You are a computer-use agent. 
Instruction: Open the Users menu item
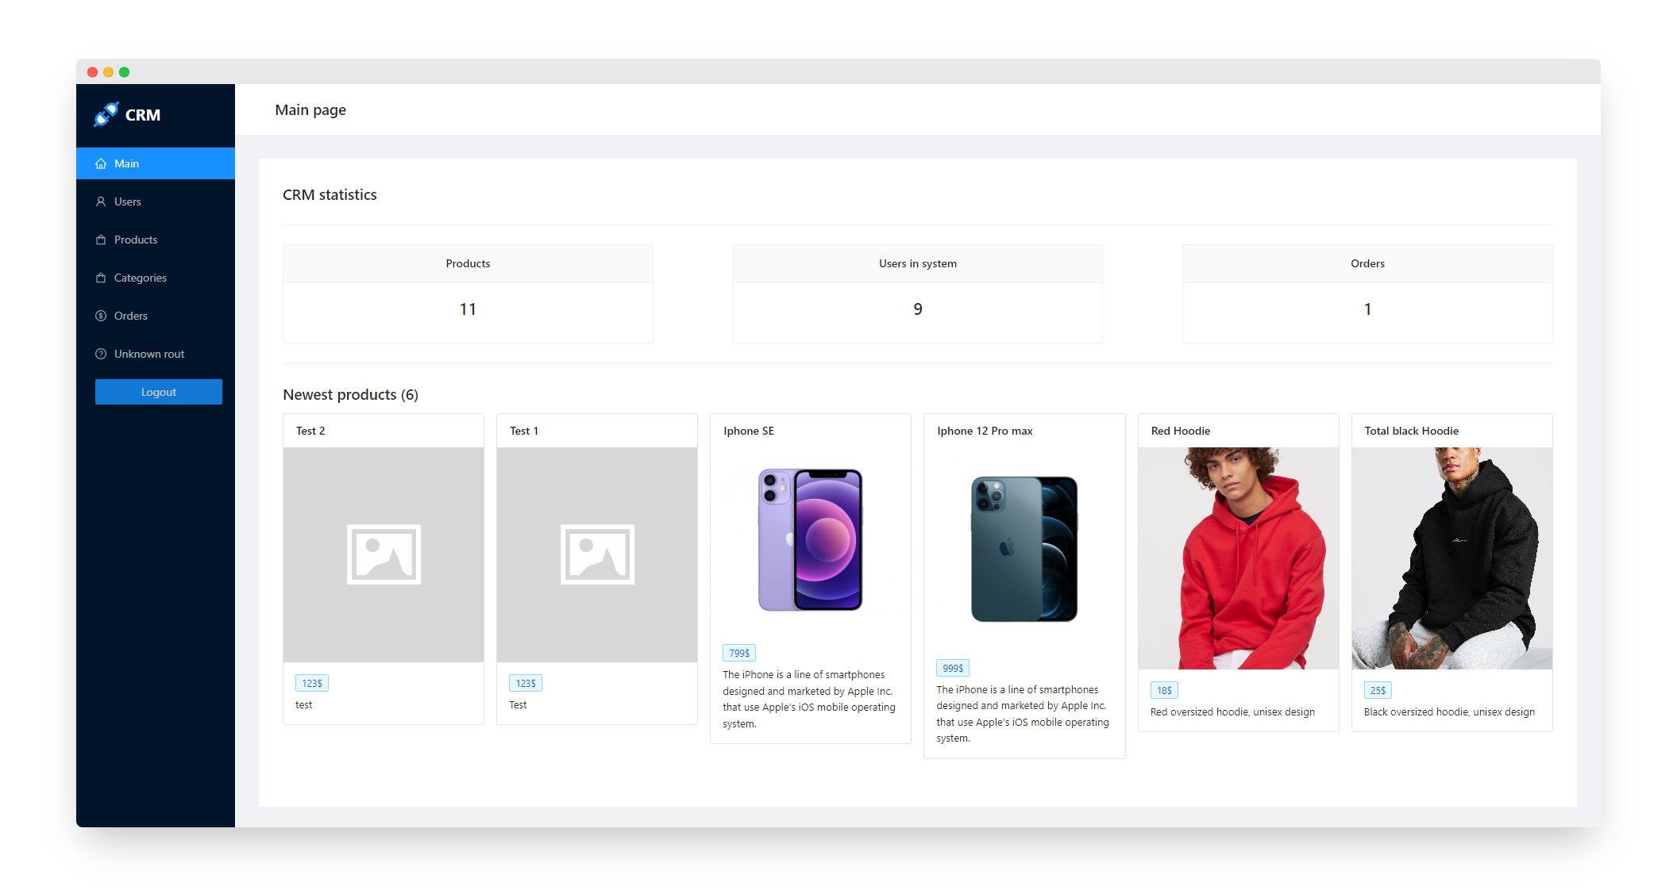coord(128,201)
